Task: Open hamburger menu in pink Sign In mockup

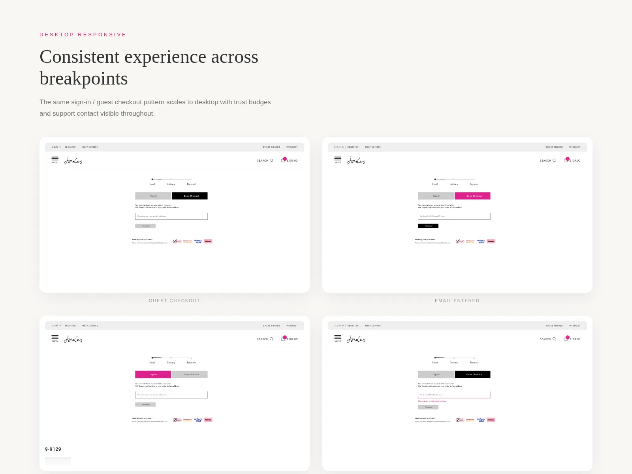Action: pos(55,339)
